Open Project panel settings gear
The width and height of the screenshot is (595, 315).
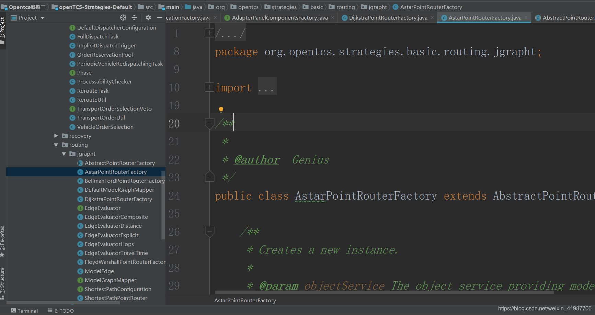click(148, 18)
